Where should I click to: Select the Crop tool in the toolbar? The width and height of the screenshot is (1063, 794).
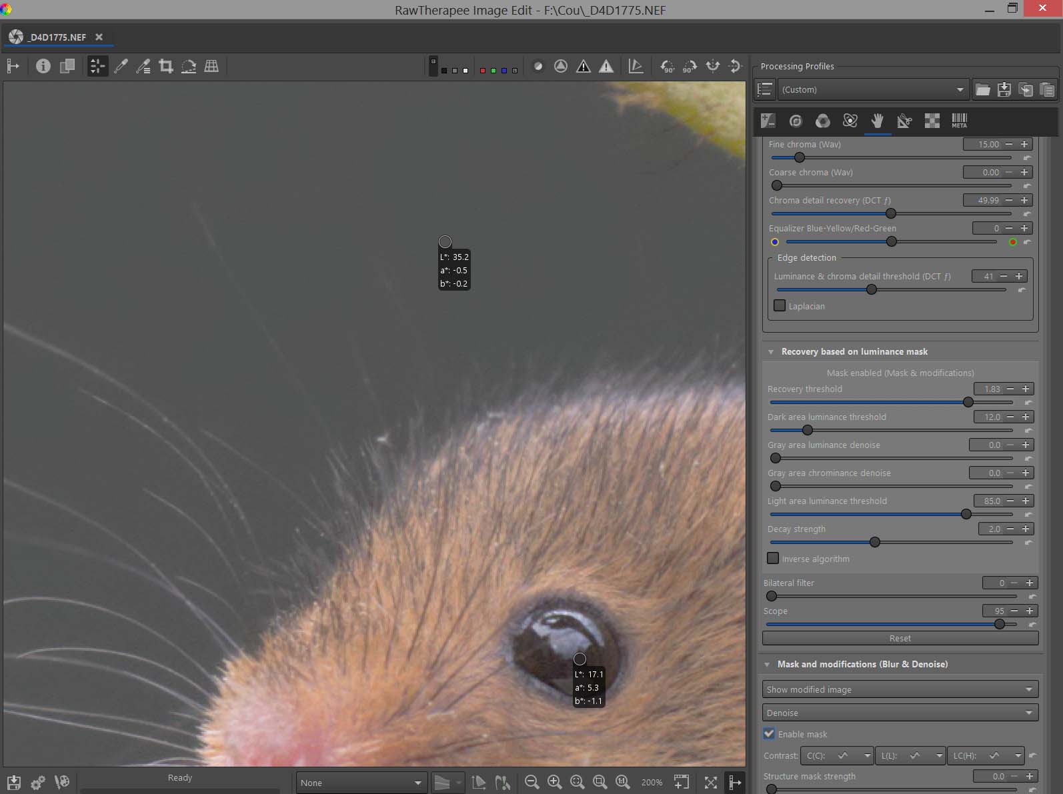click(166, 66)
